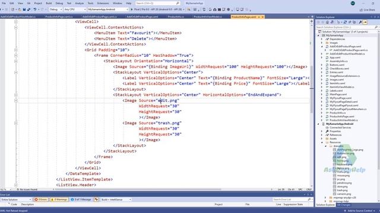Click Sync/Refresh icon in Solution Explorer
Screen dimensions: 380x213
[x=345, y=22]
